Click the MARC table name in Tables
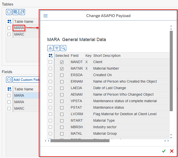 19,35
